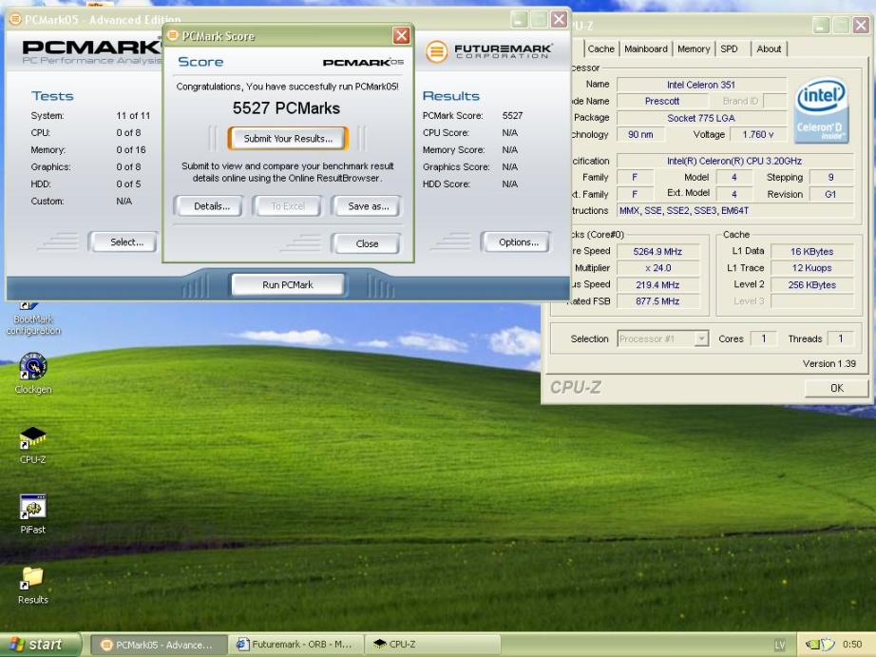Click the To Excel button

[288, 206]
